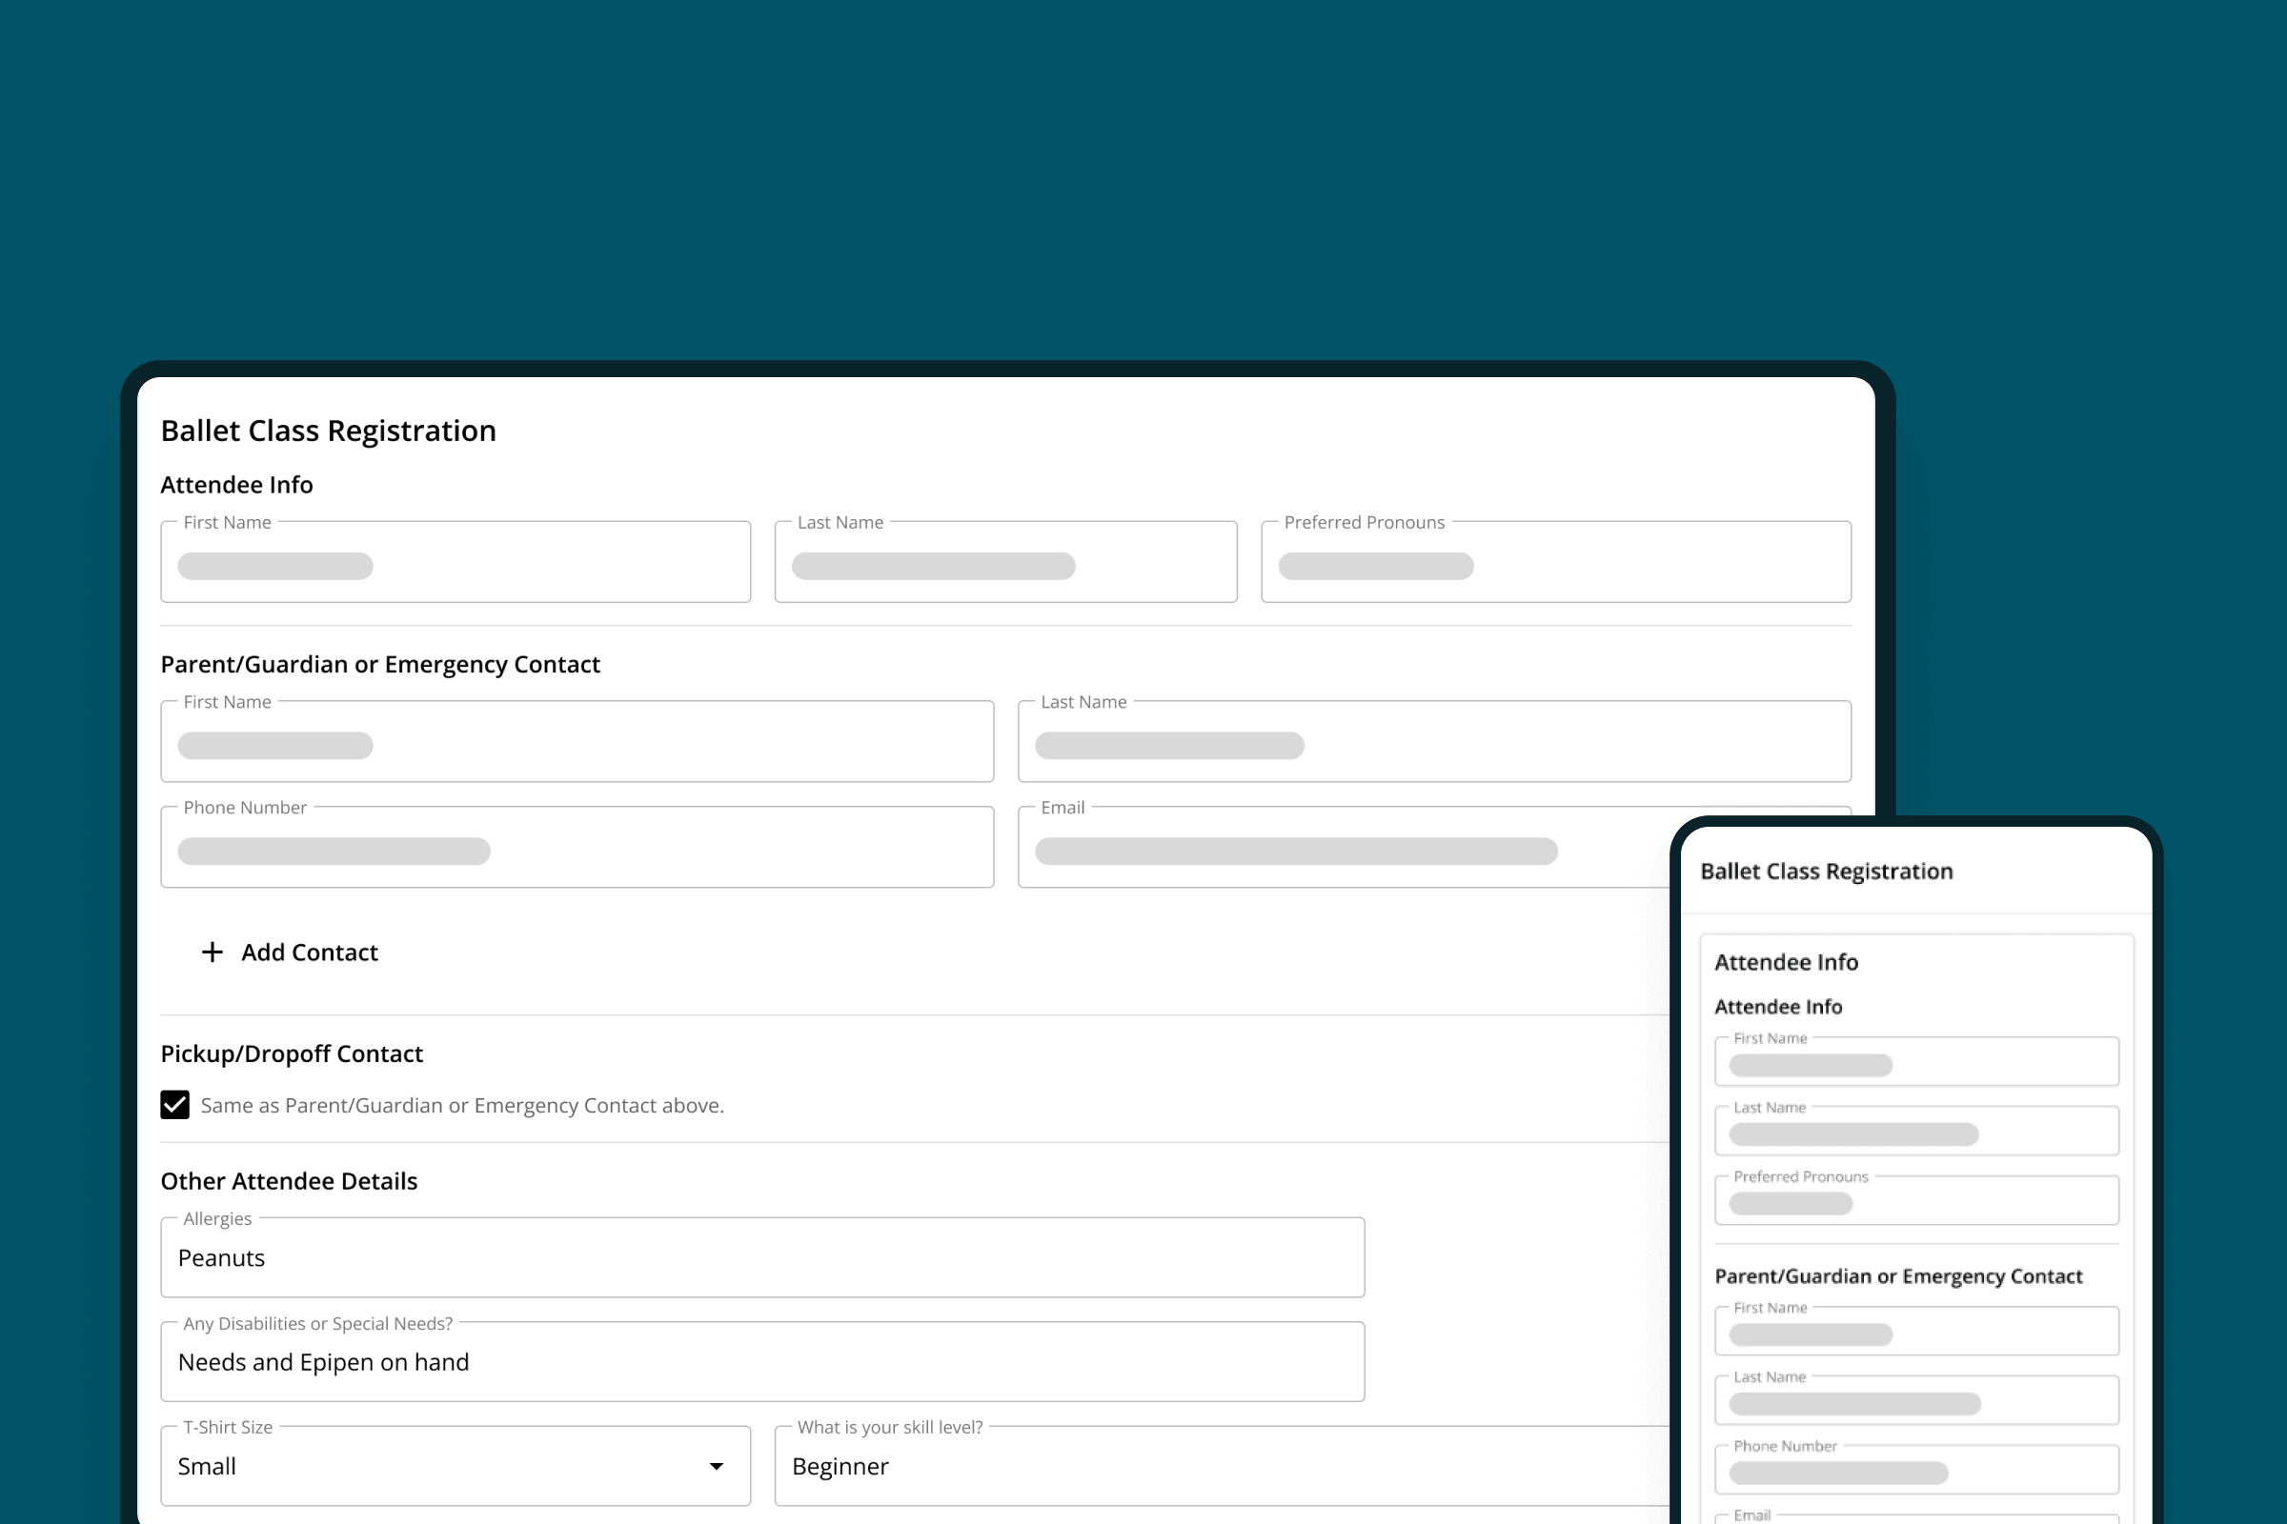Click the Ballet Class Registration title on phone

pos(1826,871)
